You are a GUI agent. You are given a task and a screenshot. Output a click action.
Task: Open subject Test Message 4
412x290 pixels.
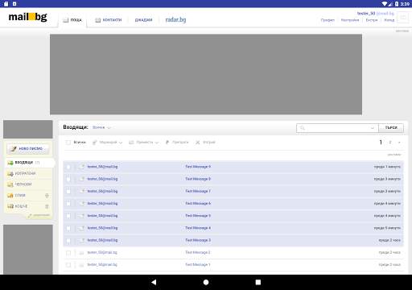tap(198, 228)
